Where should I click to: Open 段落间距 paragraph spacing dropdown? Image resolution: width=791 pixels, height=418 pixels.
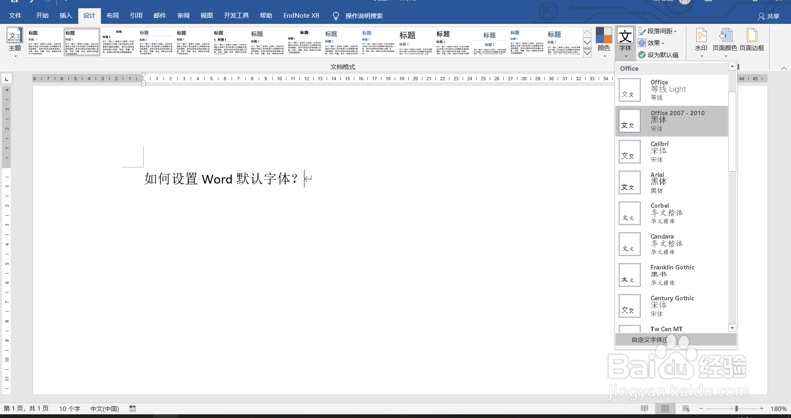click(x=658, y=31)
